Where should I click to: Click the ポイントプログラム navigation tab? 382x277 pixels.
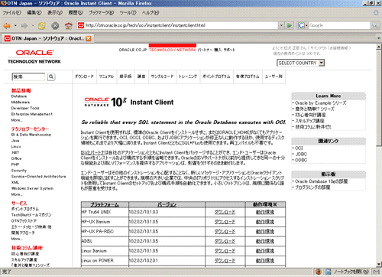pos(216,77)
